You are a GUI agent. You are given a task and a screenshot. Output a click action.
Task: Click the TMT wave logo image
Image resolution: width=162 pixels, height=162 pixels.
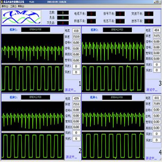(22, 17)
